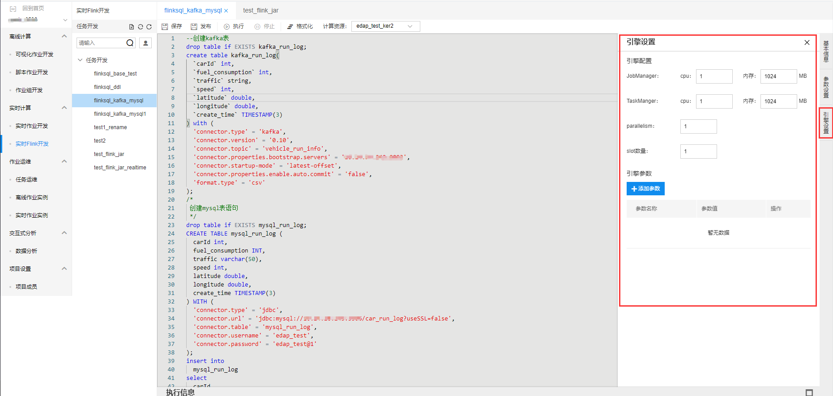Collapse the 离线计算 menu group
Image resolution: width=833 pixels, height=396 pixels.
[64, 36]
